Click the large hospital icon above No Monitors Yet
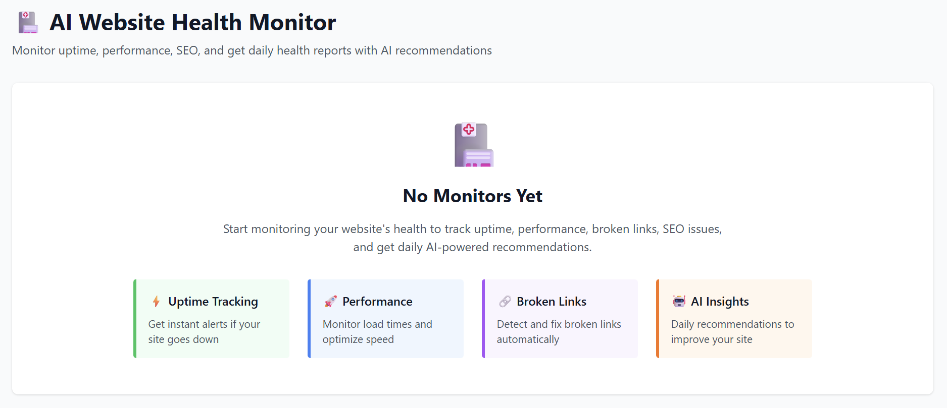 click(x=473, y=145)
